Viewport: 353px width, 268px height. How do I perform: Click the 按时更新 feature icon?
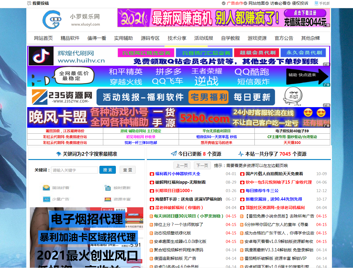coord(107,188)
